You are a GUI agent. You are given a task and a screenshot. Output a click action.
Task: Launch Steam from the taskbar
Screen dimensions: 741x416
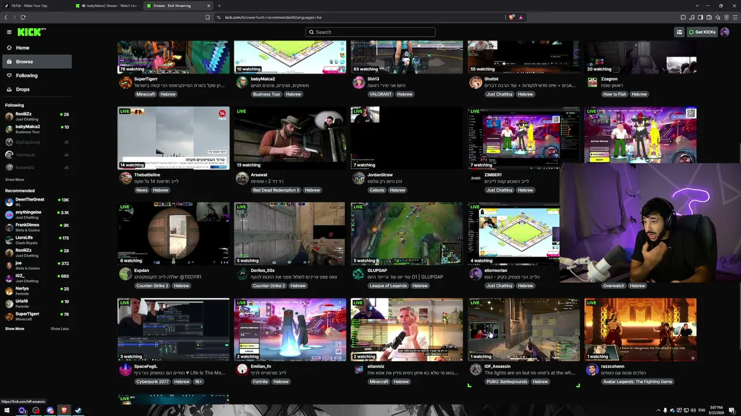click(x=78, y=411)
